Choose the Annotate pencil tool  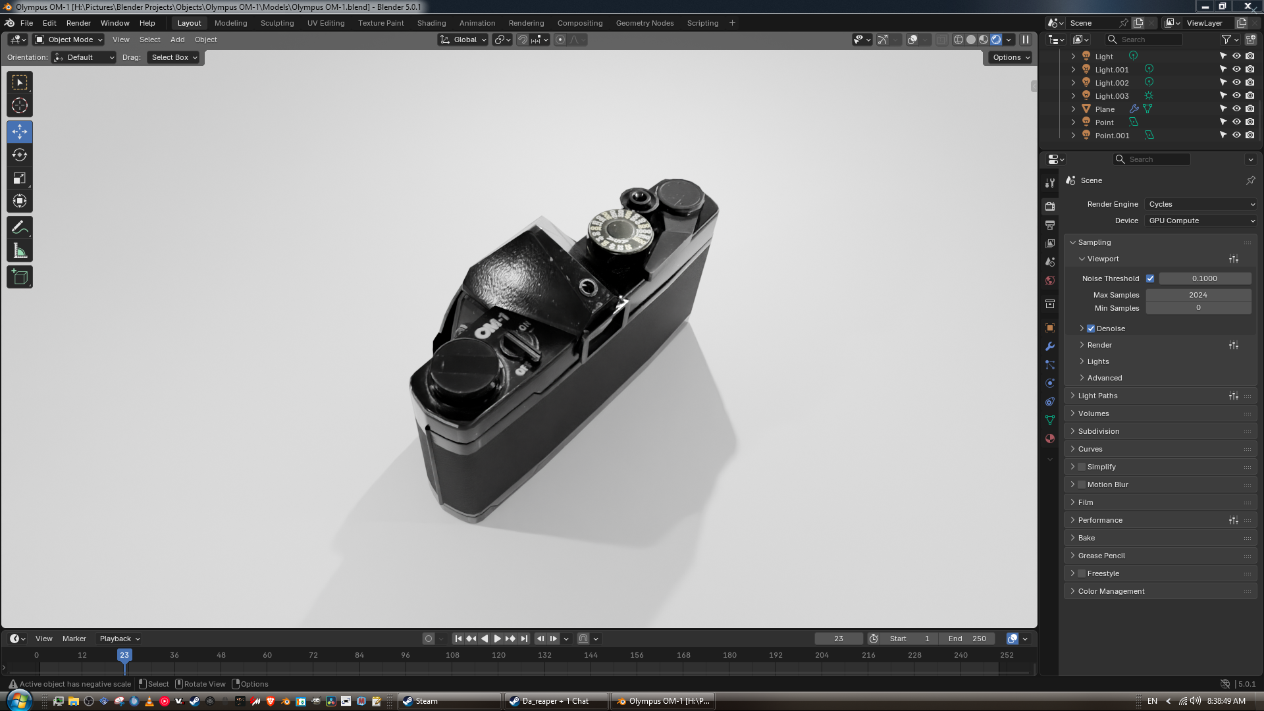(x=20, y=228)
